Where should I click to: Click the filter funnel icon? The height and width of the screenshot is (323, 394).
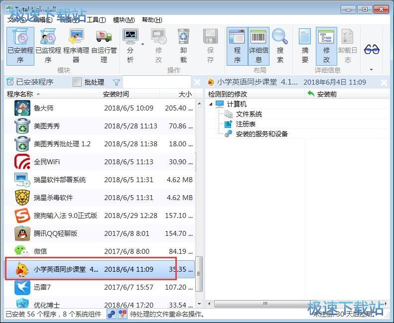coord(117,82)
